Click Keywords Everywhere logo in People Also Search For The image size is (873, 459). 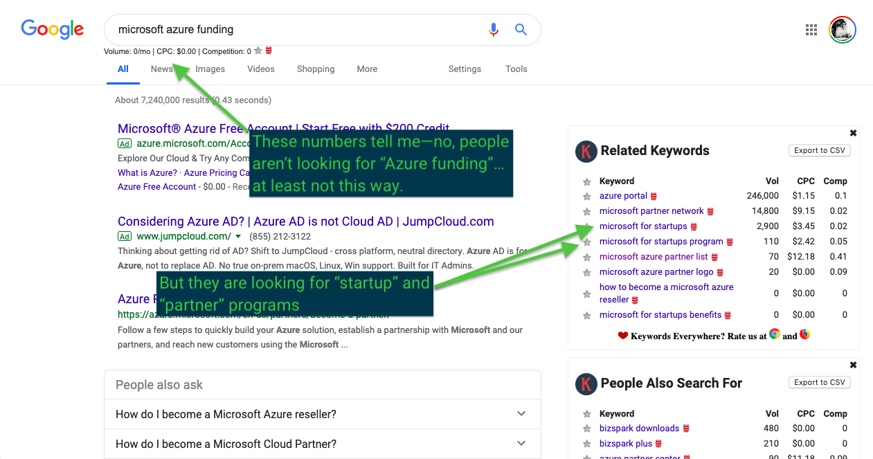tap(586, 384)
